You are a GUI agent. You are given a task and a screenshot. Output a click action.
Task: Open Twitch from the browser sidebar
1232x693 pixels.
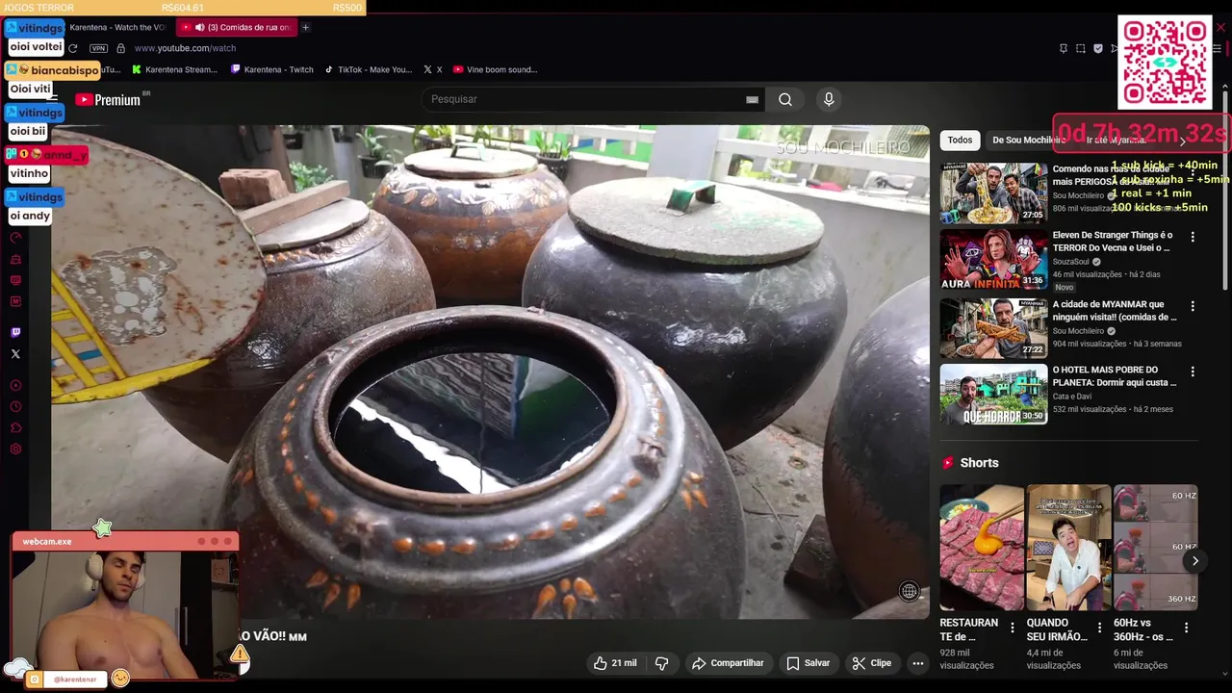(x=15, y=333)
